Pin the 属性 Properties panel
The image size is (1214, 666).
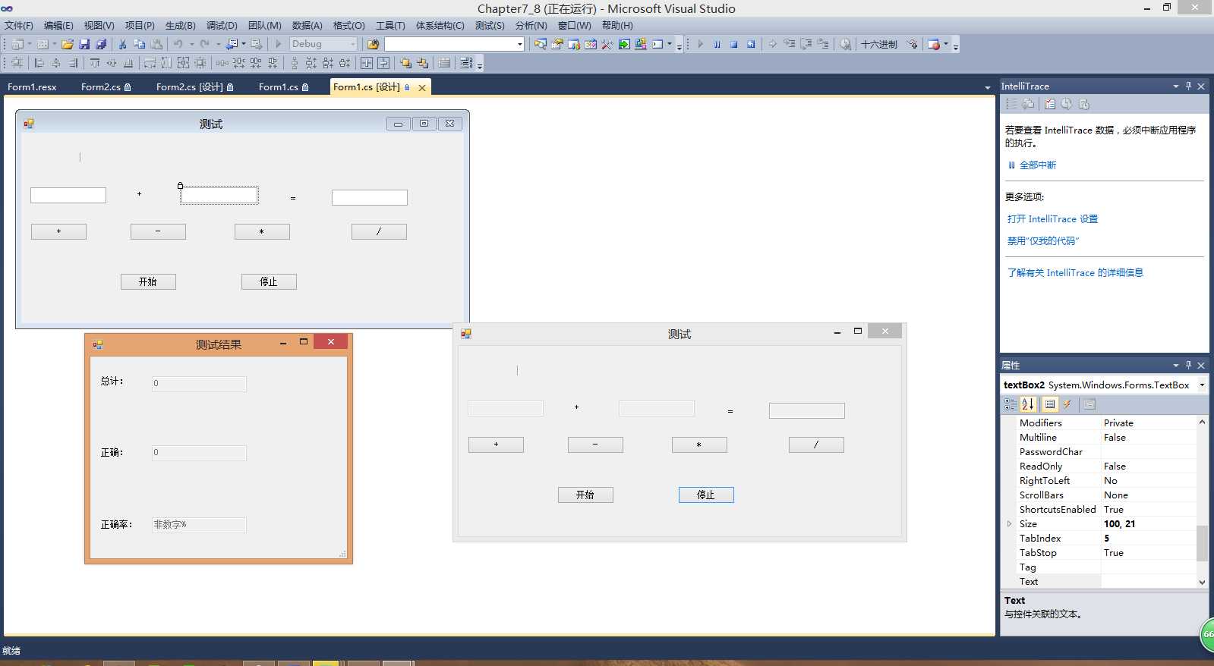click(x=1188, y=365)
